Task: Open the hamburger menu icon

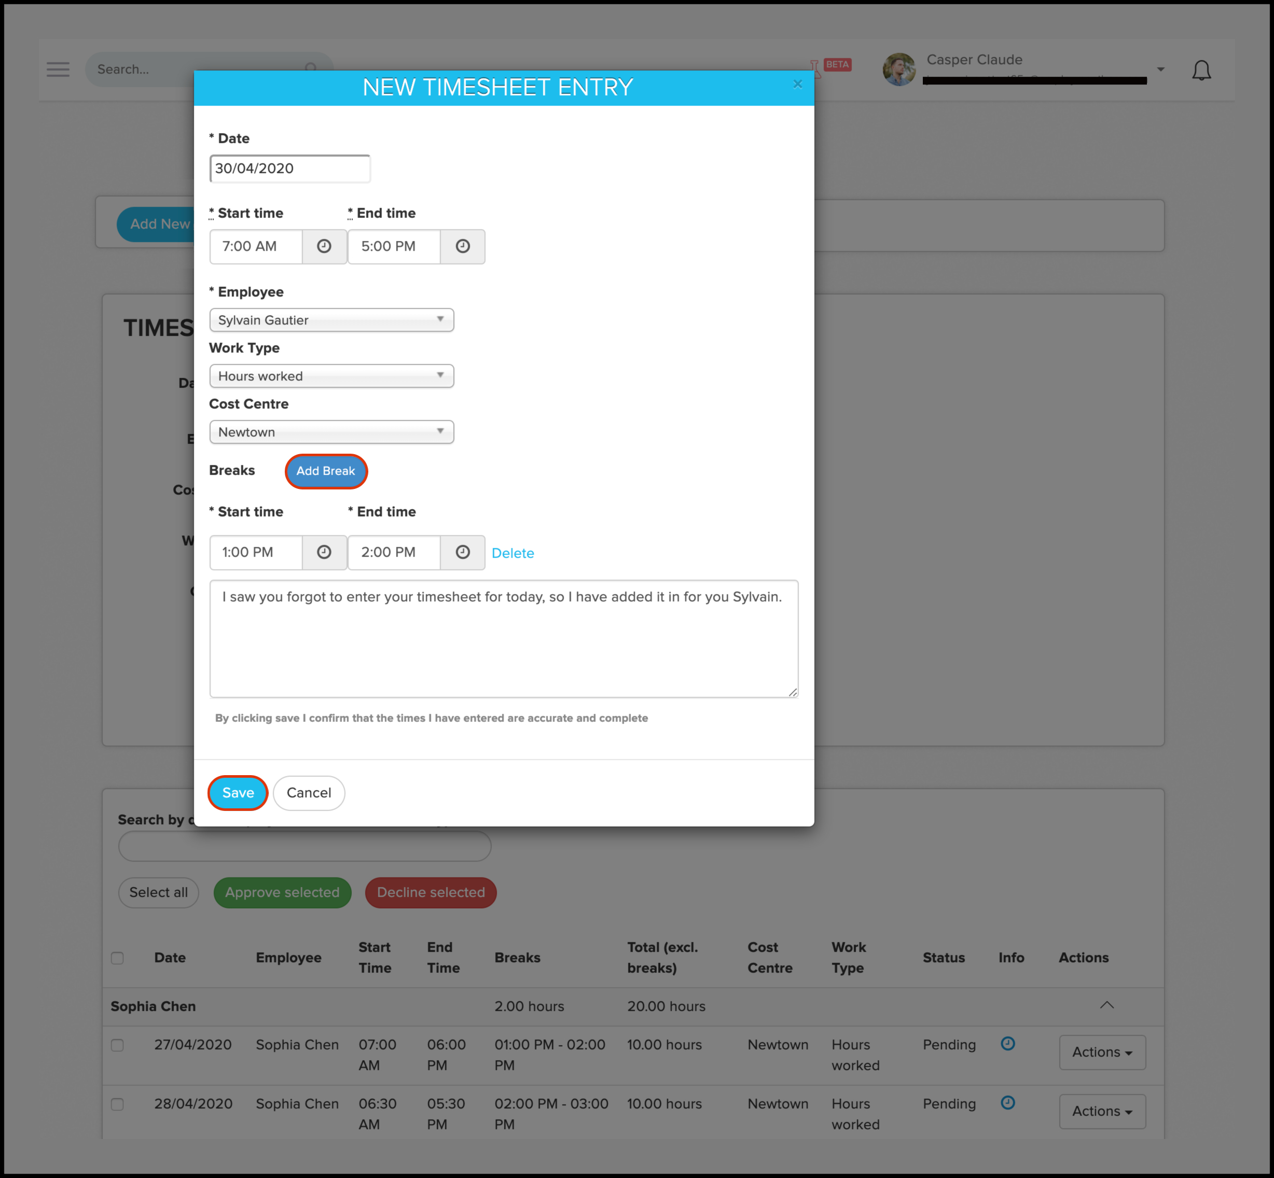Action: click(58, 69)
